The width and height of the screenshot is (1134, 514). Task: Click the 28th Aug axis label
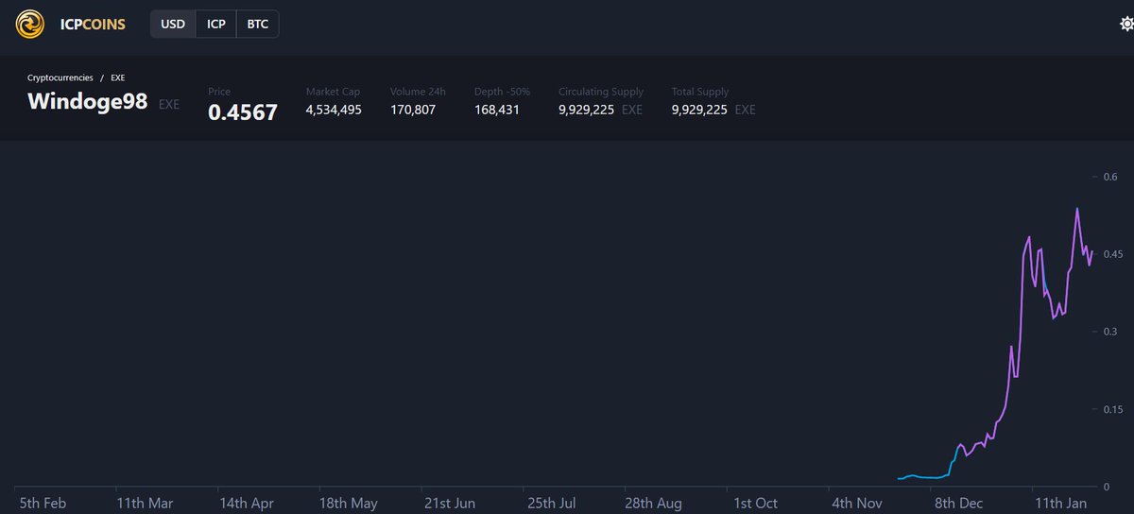point(654,503)
